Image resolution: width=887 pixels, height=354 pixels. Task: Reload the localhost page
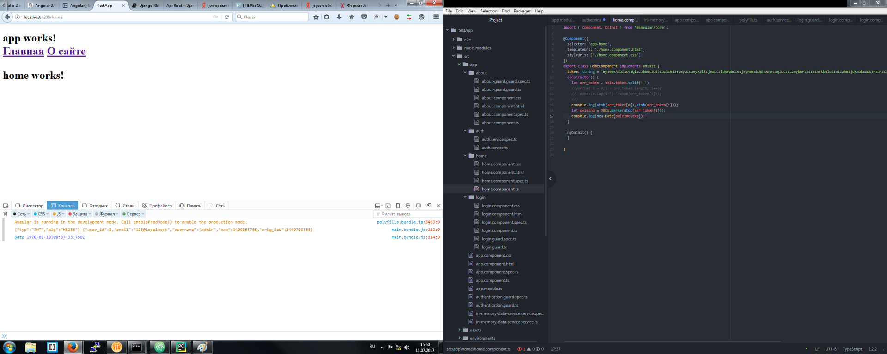pyautogui.click(x=227, y=17)
